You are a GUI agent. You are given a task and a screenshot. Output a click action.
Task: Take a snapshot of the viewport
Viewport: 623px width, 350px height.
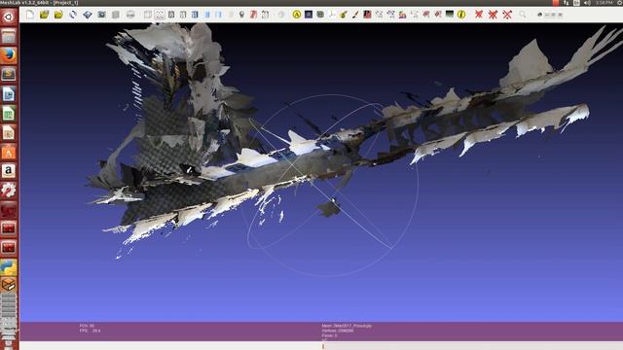tap(101, 15)
